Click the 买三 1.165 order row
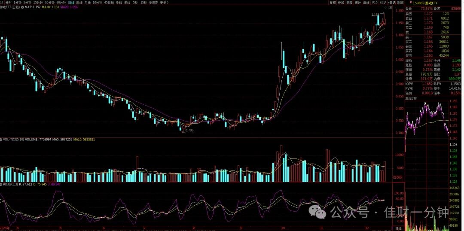464x231 pixels. (x=427, y=46)
